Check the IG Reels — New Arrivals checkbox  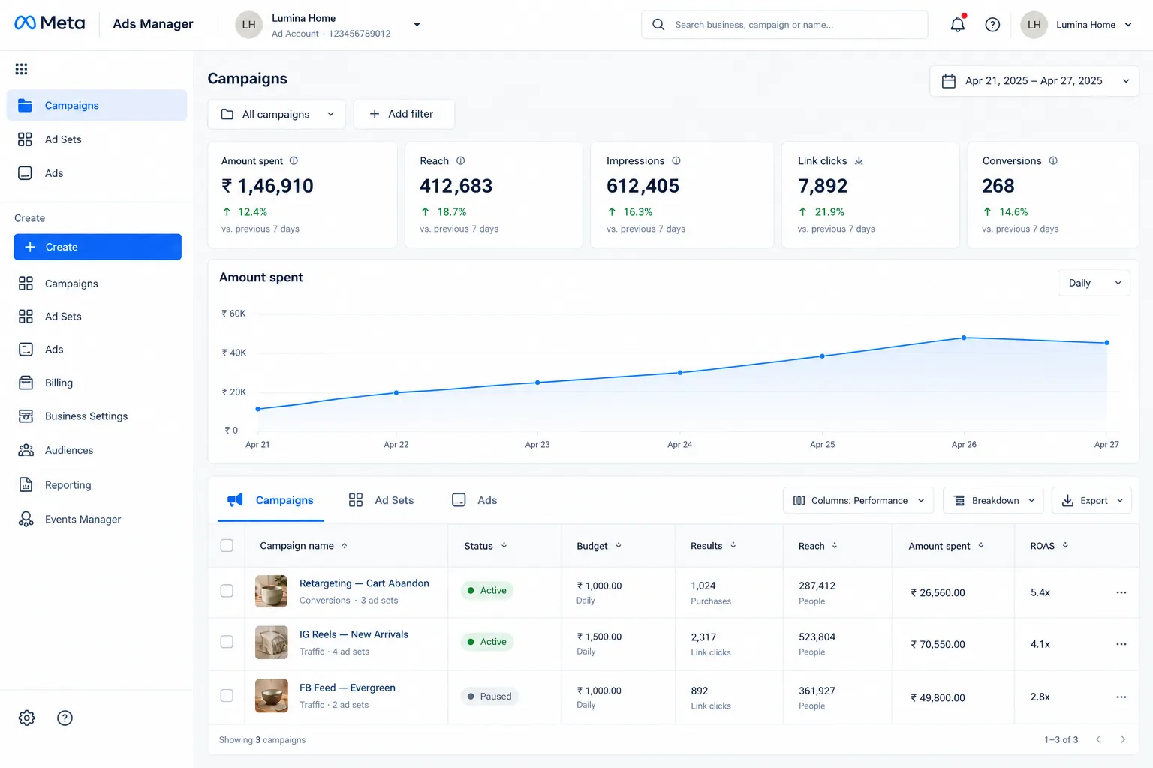[x=227, y=642]
